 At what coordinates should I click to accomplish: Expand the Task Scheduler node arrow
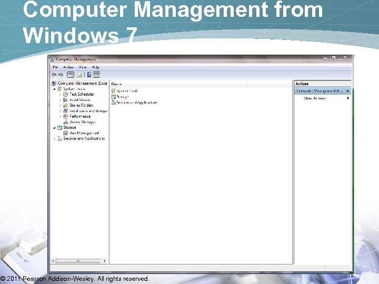[x=60, y=95]
